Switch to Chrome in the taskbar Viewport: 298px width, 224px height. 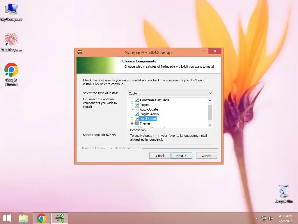[41, 218]
